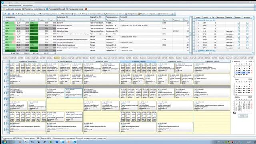Viewport: 256px width, 144px height.
Task: Open Monday 10:00 История lesson card
Action: click(28, 79)
